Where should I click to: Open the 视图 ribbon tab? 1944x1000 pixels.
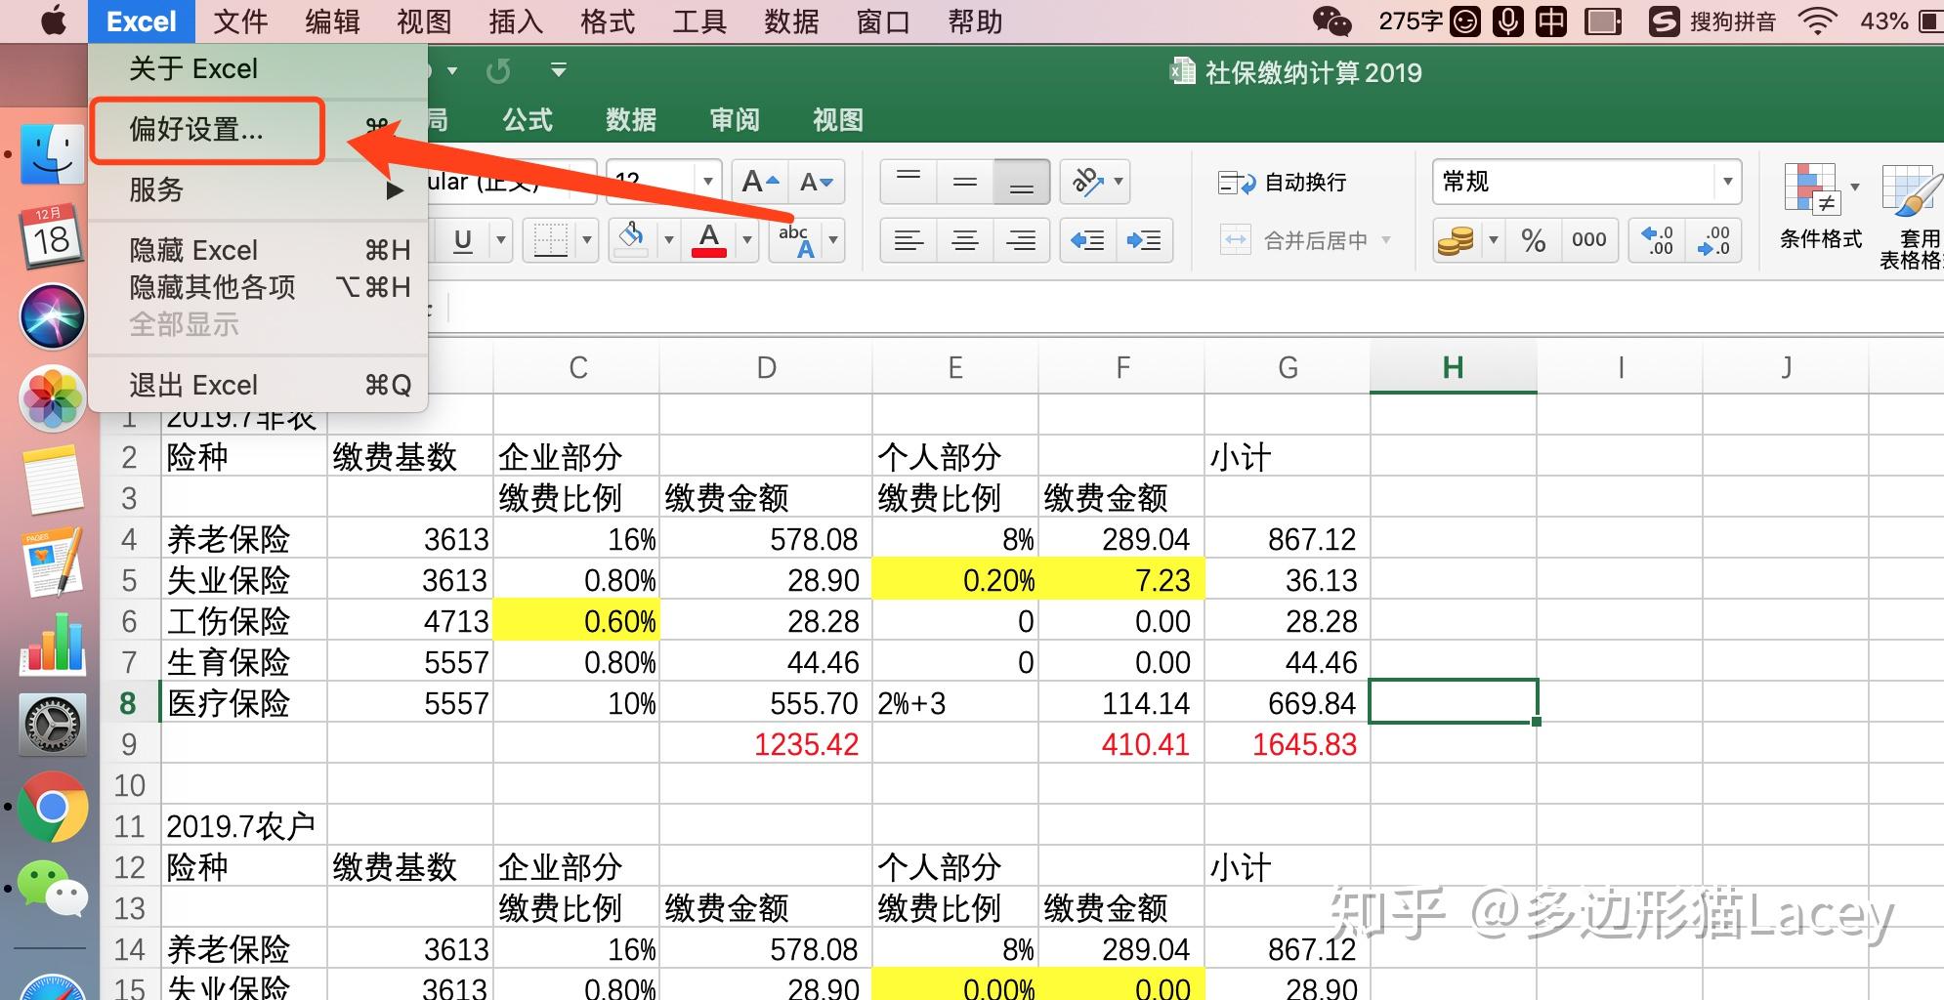tap(838, 120)
